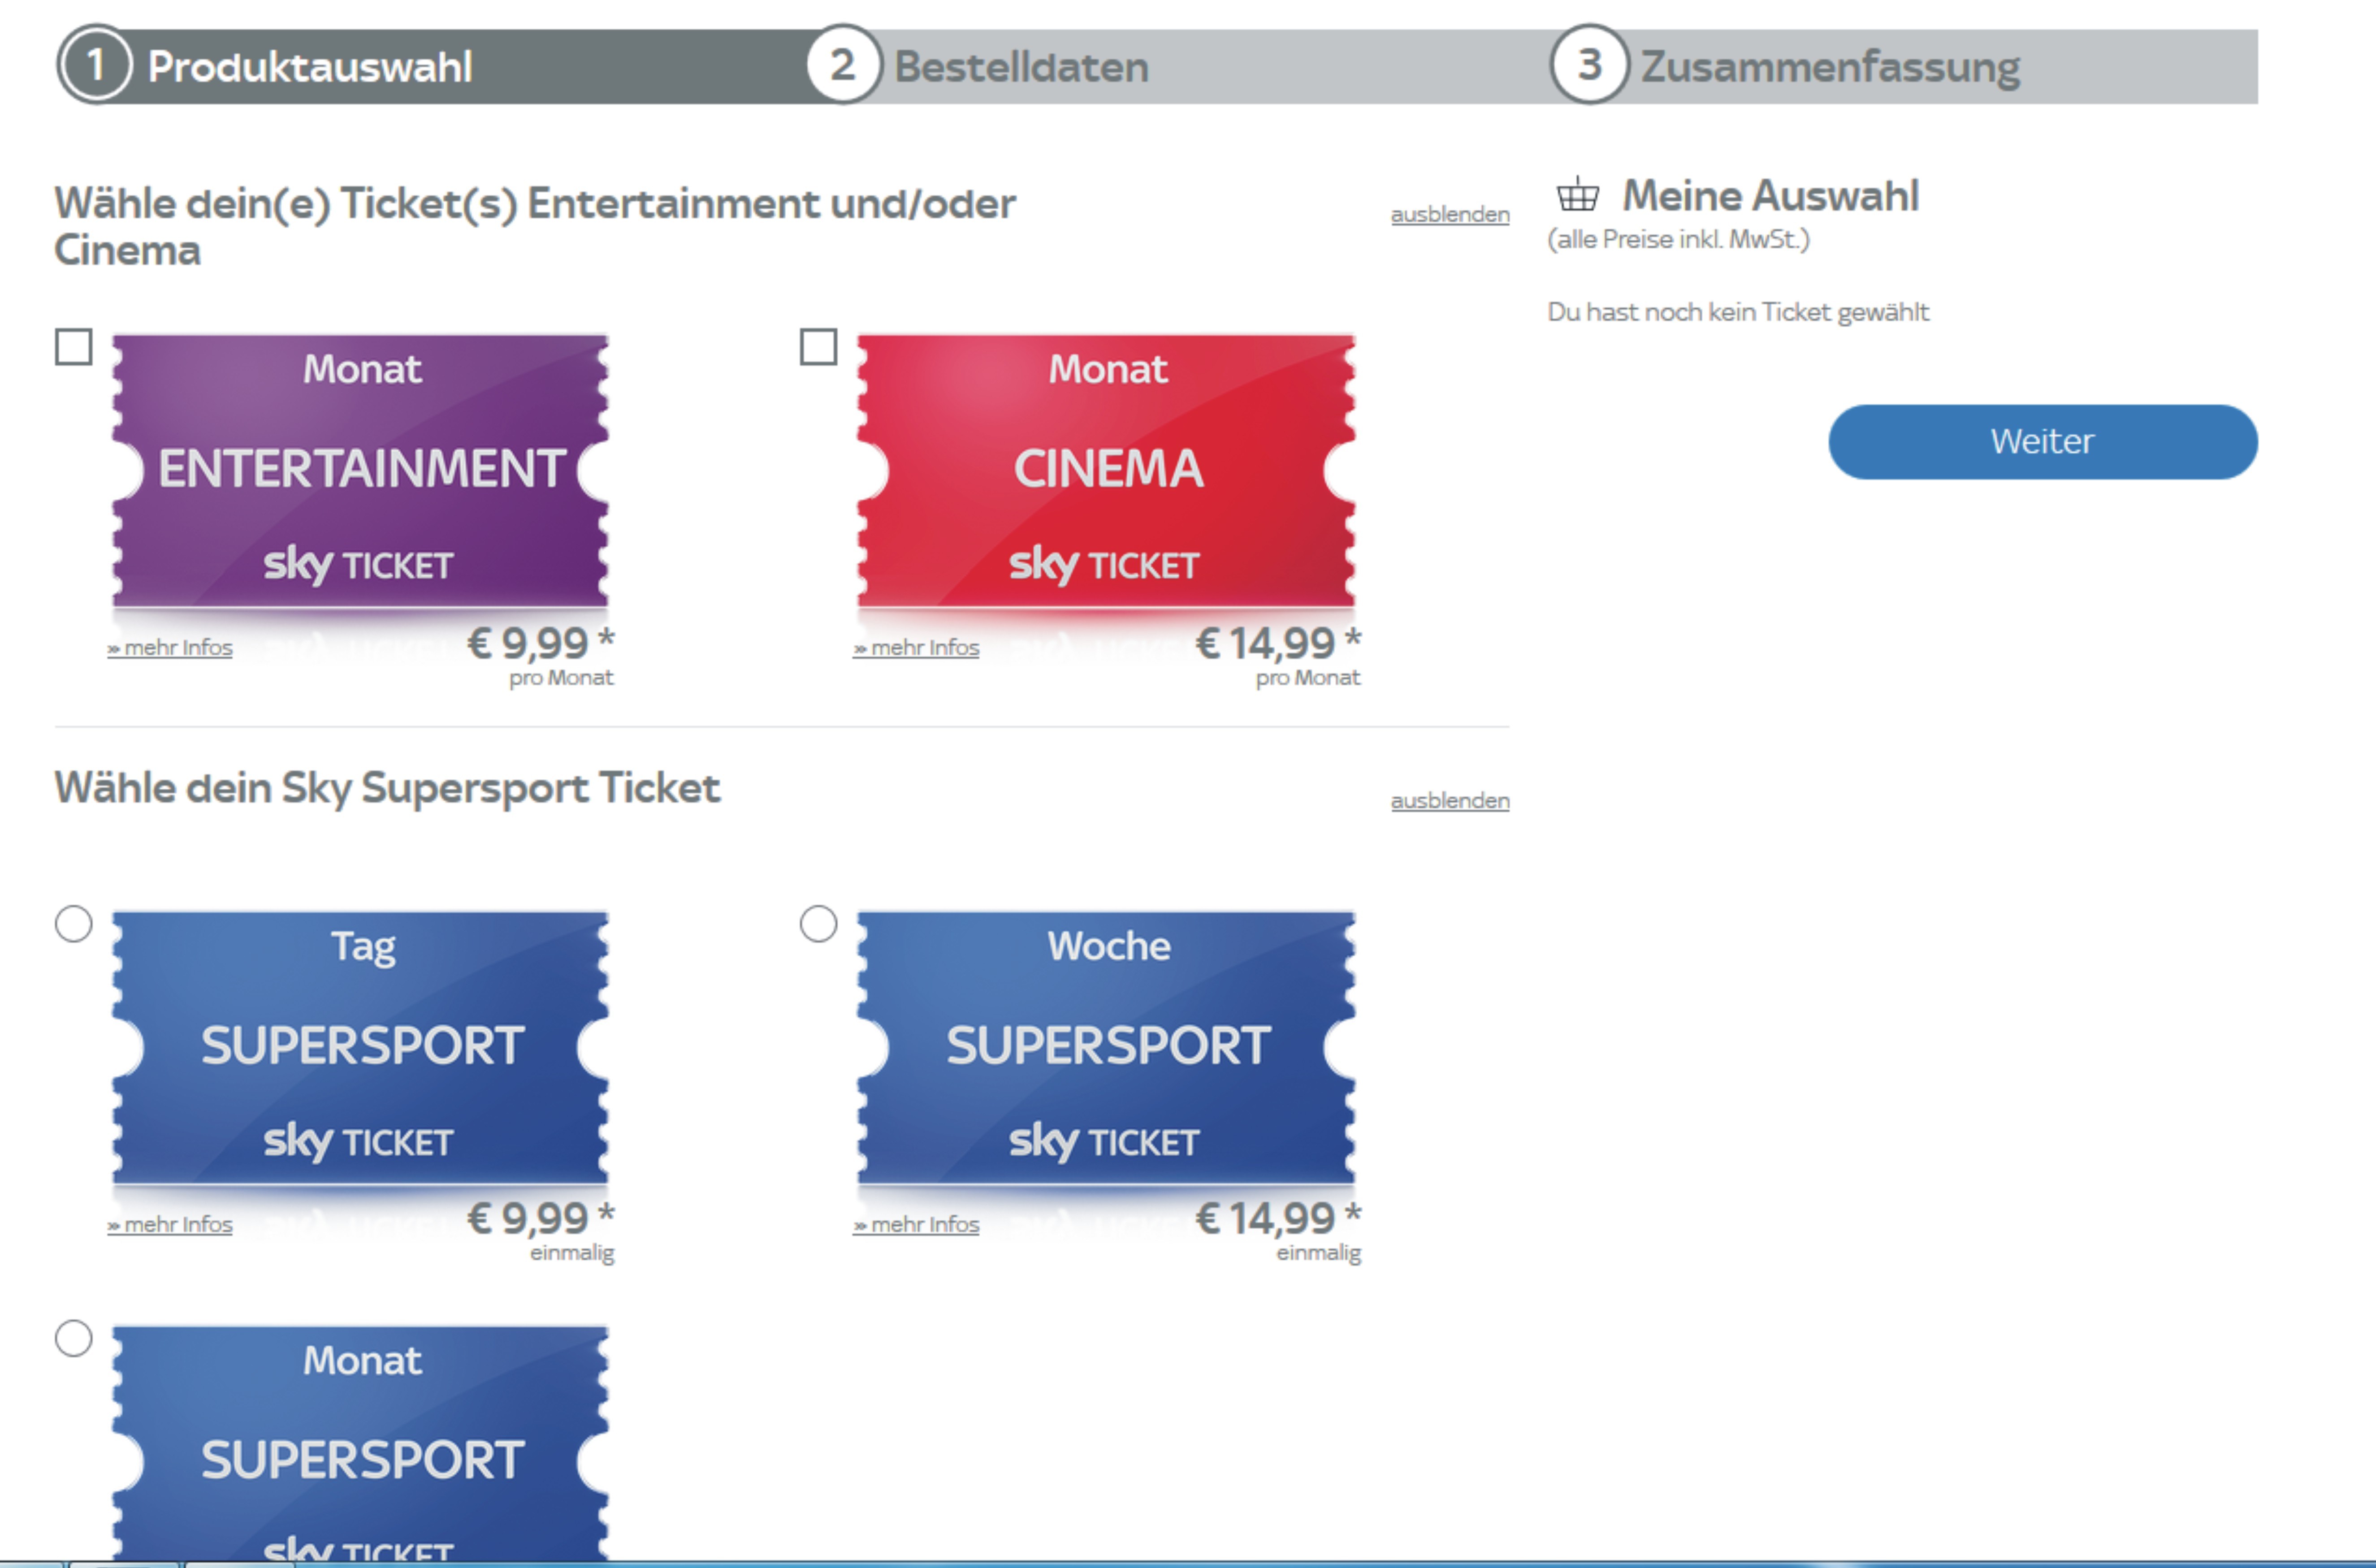Select the Supersport Tag radio button
The image size is (2376, 1568).
point(74,924)
